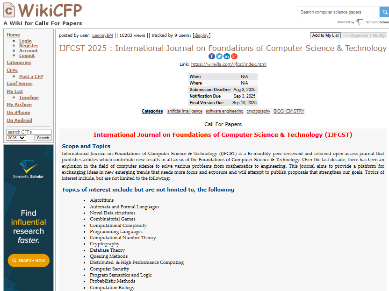Click Combinatorial Games item

pos(112,219)
